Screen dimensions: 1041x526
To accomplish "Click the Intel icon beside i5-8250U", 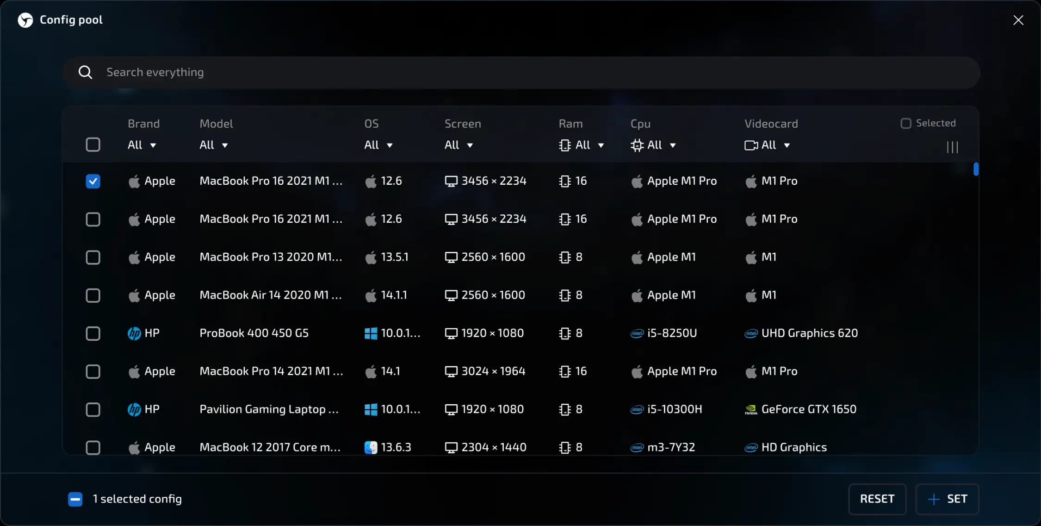I will coord(636,333).
